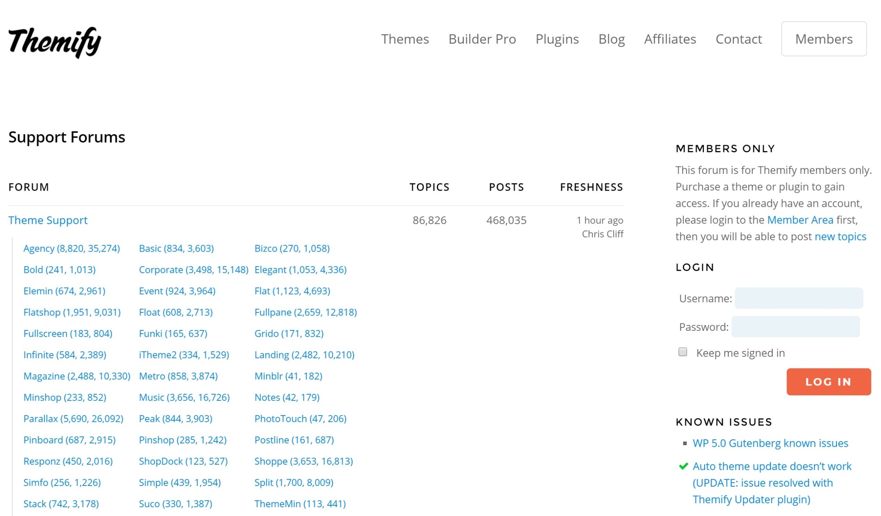881x516 pixels.
Task: Click the LOG IN button
Action: (x=829, y=381)
